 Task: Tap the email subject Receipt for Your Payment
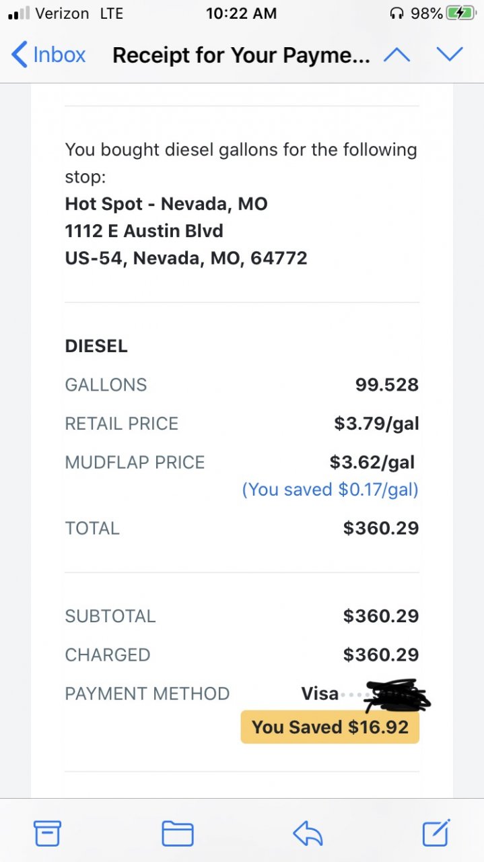click(x=241, y=55)
